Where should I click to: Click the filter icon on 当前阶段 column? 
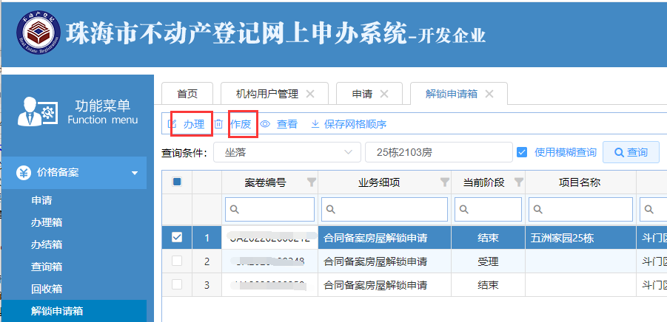tap(518, 182)
